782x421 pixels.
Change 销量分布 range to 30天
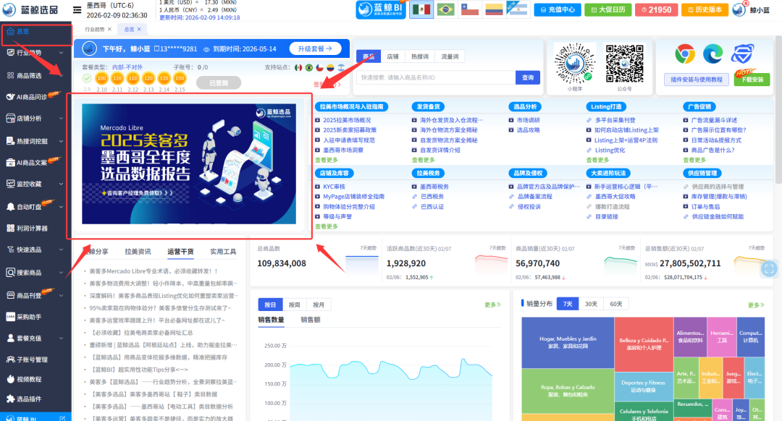coord(592,303)
